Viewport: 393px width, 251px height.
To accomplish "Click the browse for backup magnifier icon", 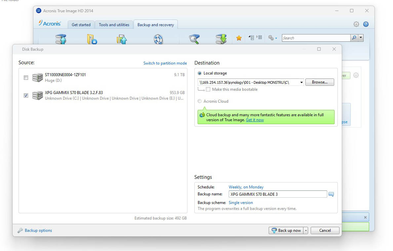I will click(x=194, y=39).
